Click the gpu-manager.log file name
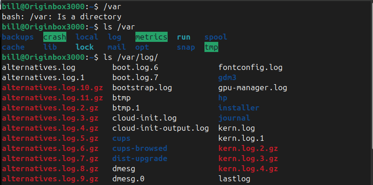 pyautogui.click(x=253, y=87)
